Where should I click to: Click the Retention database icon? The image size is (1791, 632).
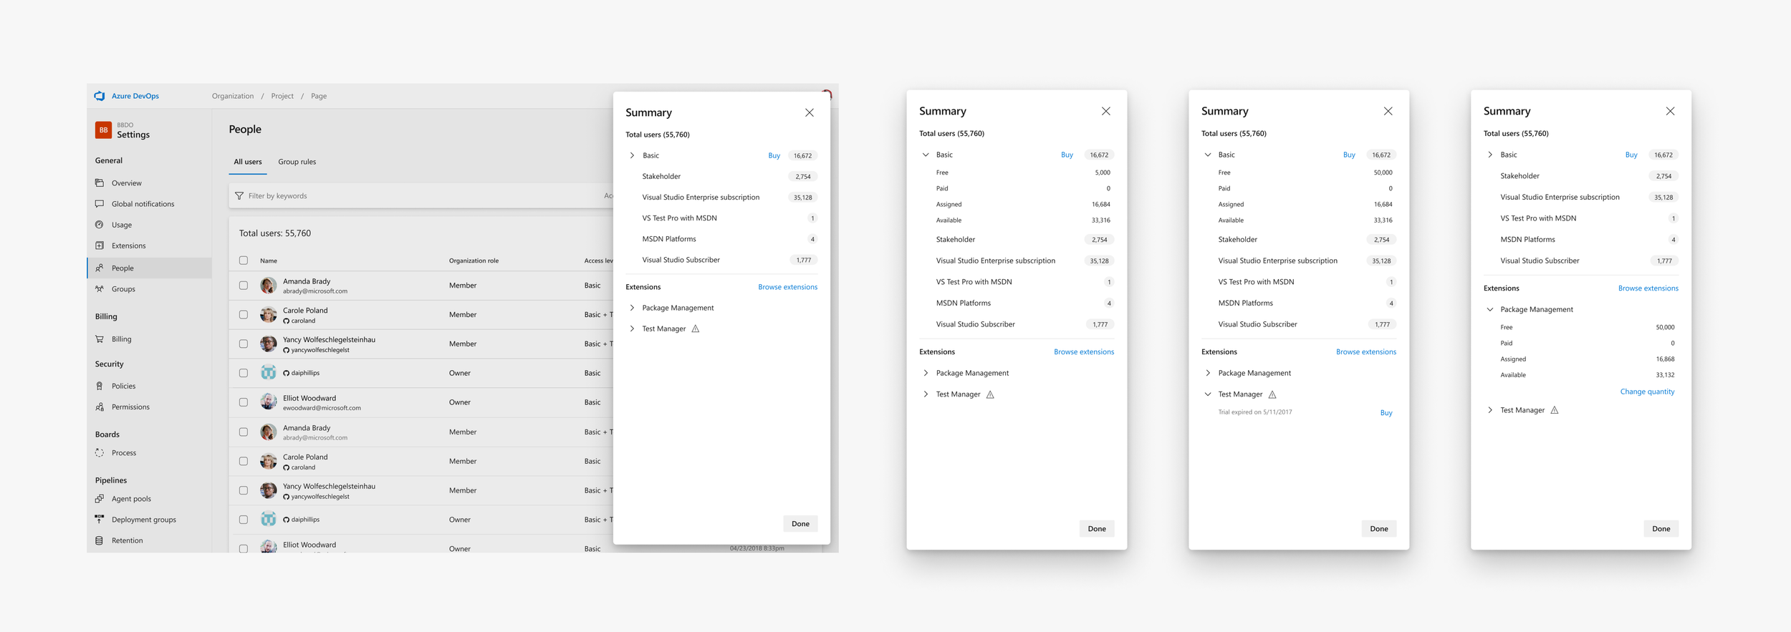(100, 540)
